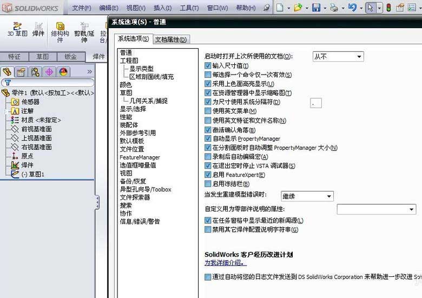Expand Undo dropdown arrow

361,8
